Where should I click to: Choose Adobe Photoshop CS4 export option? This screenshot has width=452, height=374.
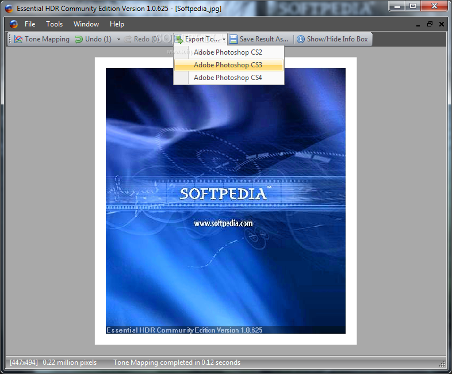coord(229,78)
